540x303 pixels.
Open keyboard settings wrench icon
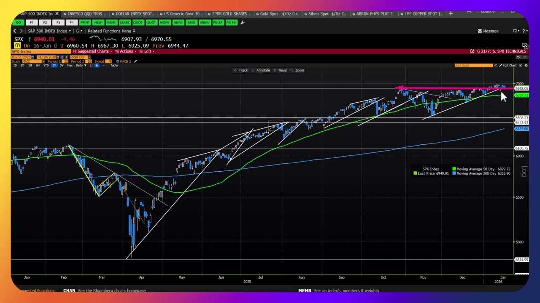[243, 22]
